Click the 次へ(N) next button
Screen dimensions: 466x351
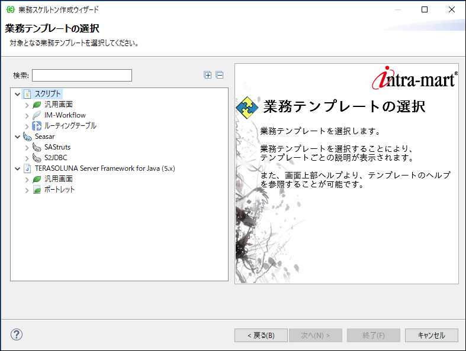click(316, 335)
